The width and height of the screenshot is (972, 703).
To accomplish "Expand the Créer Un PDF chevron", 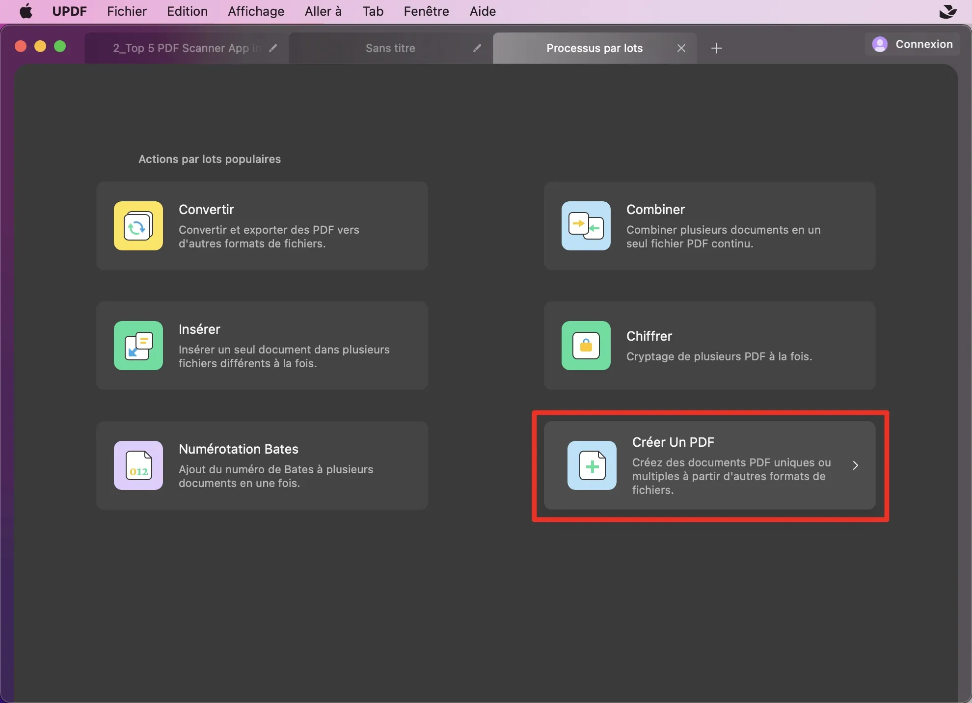I will [855, 465].
